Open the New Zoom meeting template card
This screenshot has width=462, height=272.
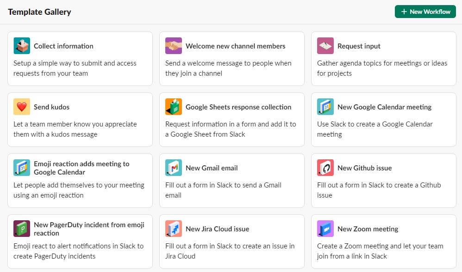(384, 242)
